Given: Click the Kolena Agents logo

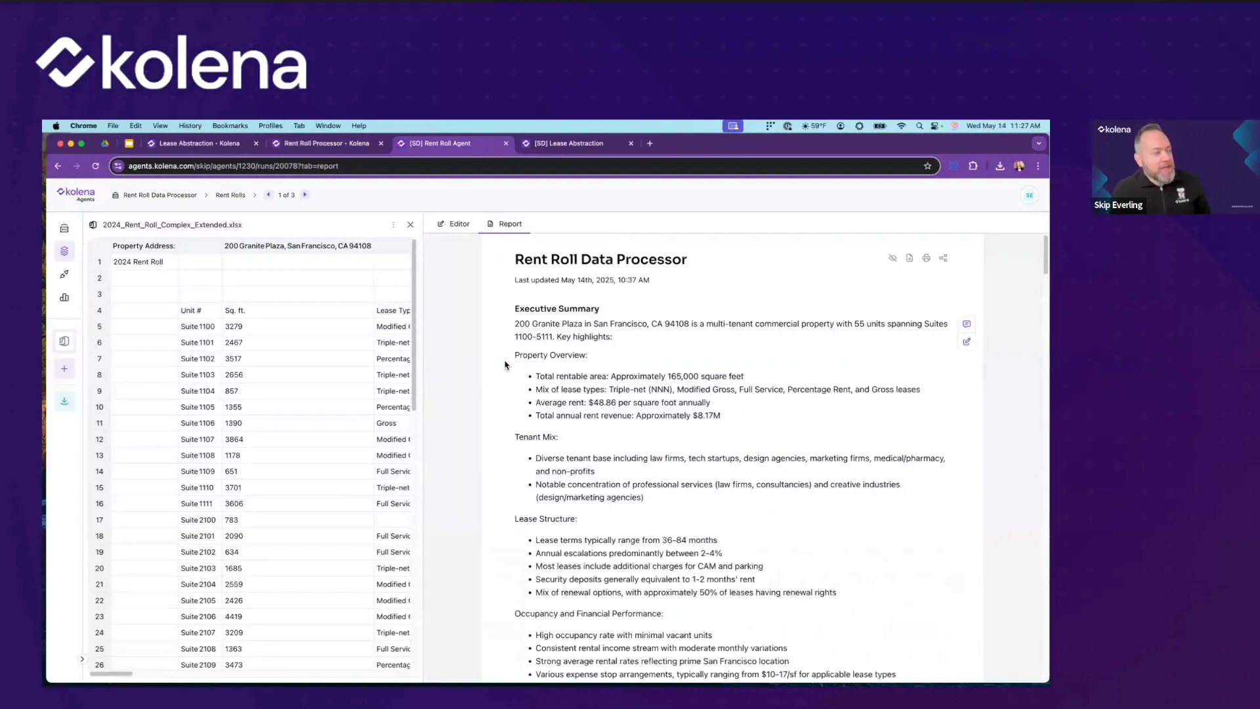Looking at the screenshot, I should (x=76, y=194).
